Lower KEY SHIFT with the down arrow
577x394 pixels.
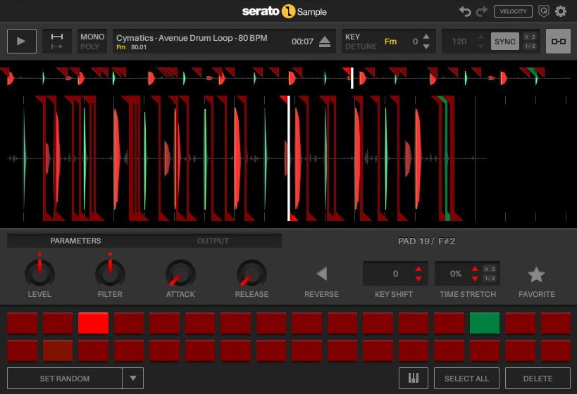pyautogui.click(x=418, y=279)
